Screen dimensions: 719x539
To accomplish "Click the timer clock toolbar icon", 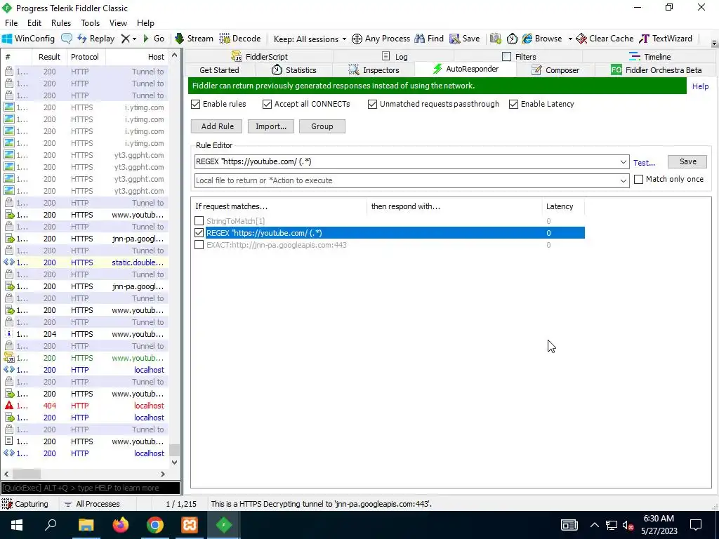I will coord(512,39).
